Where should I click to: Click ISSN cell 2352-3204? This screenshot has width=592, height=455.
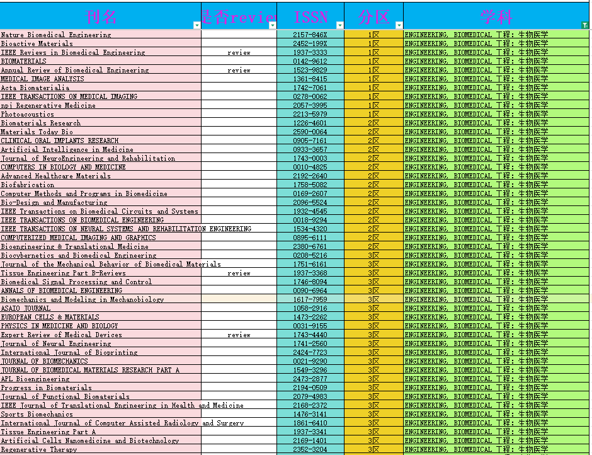point(310,449)
